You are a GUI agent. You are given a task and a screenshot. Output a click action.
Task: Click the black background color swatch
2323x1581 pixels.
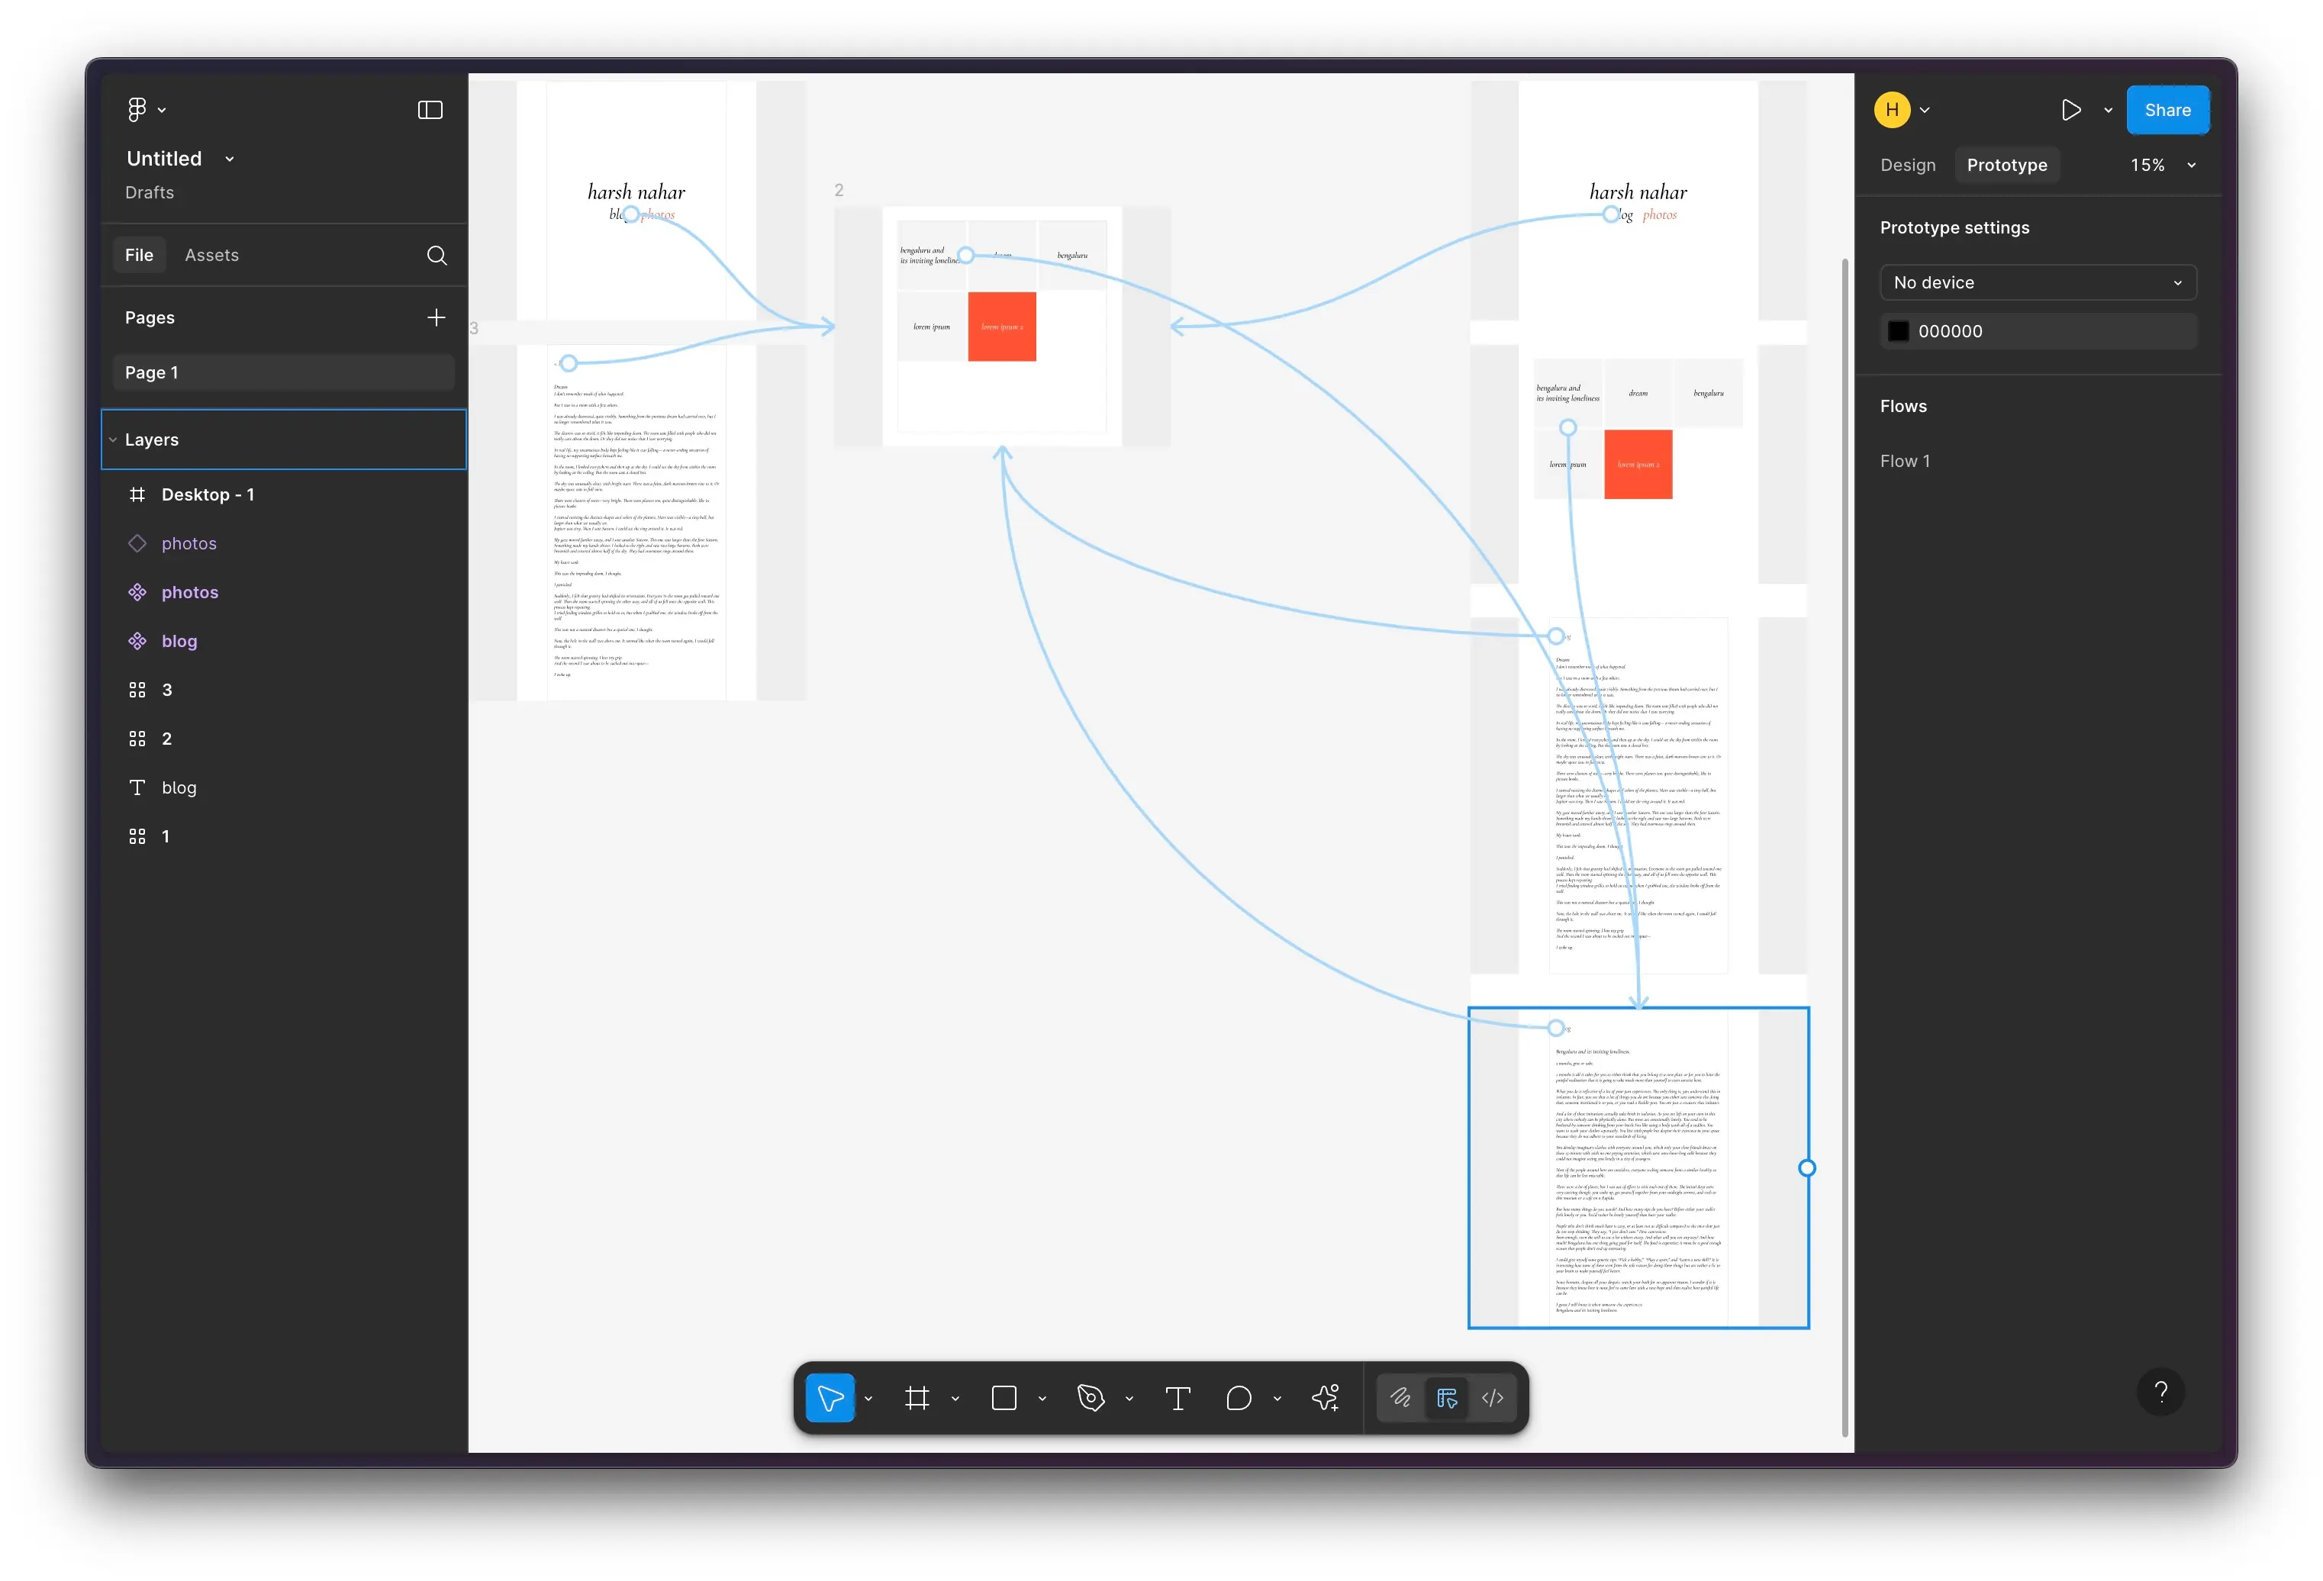tap(1898, 331)
